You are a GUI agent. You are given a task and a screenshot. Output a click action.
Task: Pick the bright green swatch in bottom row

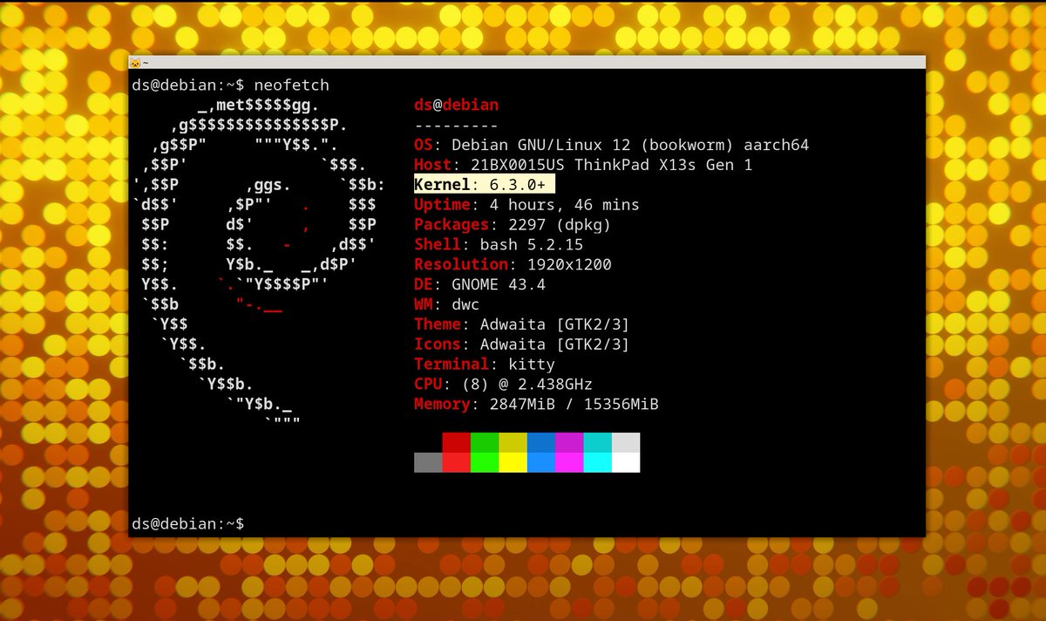485,462
